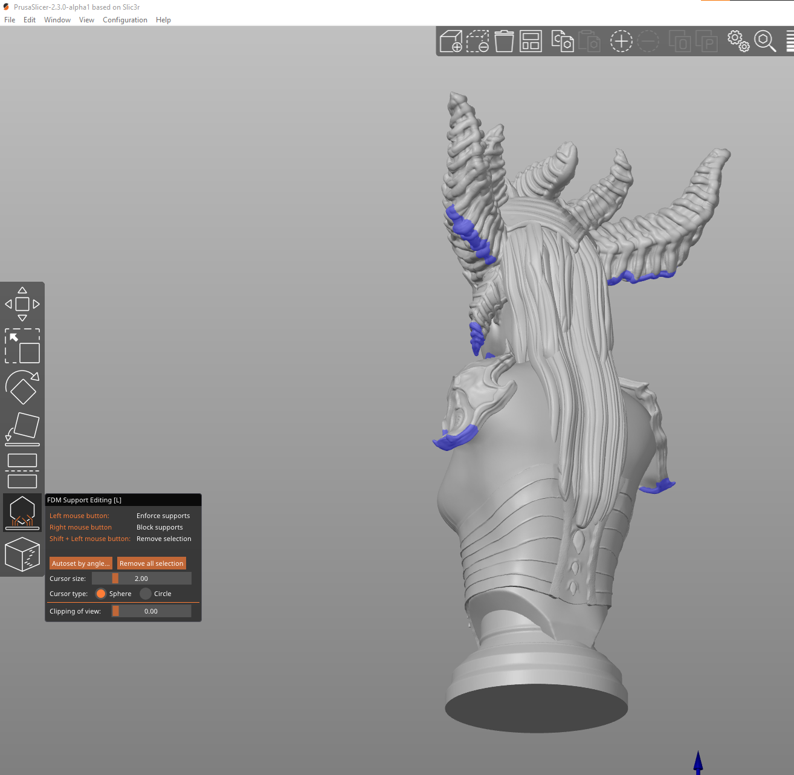This screenshot has width=794, height=775.
Task: Click the Split to objects icon
Action: (x=680, y=41)
